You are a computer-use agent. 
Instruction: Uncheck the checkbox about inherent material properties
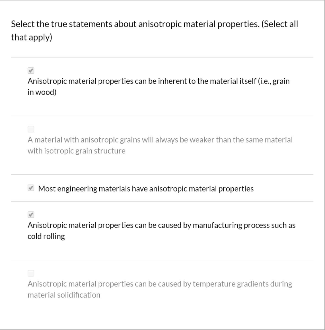[x=31, y=70]
